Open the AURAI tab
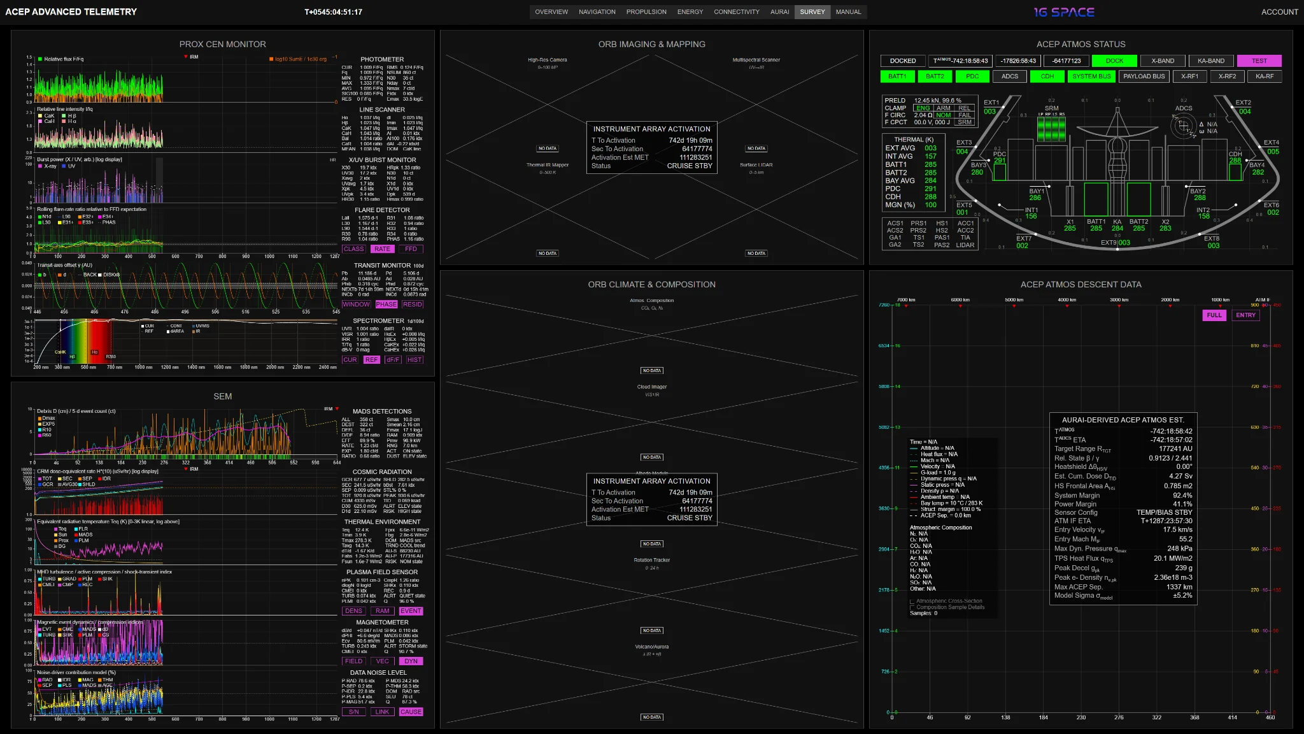The image size is (1304, 734). tap(780, 12)
